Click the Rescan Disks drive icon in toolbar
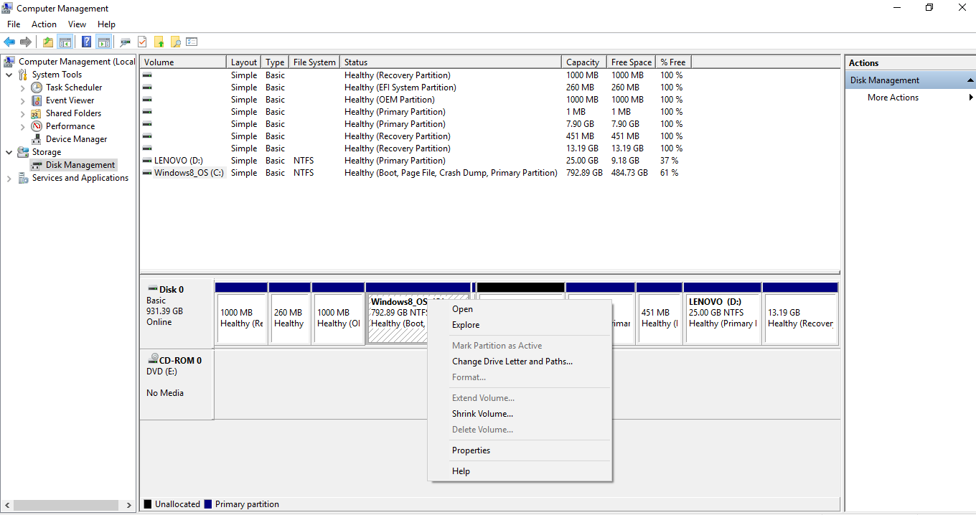The height and width of the screenshot is (515, 976). [126, 42]
